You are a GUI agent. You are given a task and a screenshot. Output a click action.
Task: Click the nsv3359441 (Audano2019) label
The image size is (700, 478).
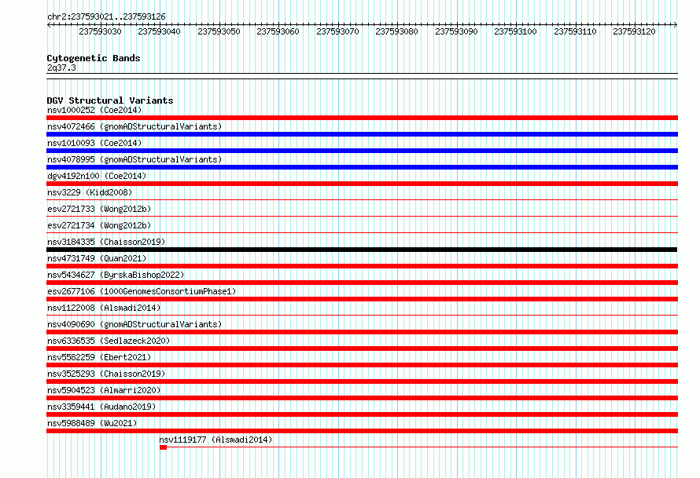tap(101, 407)
